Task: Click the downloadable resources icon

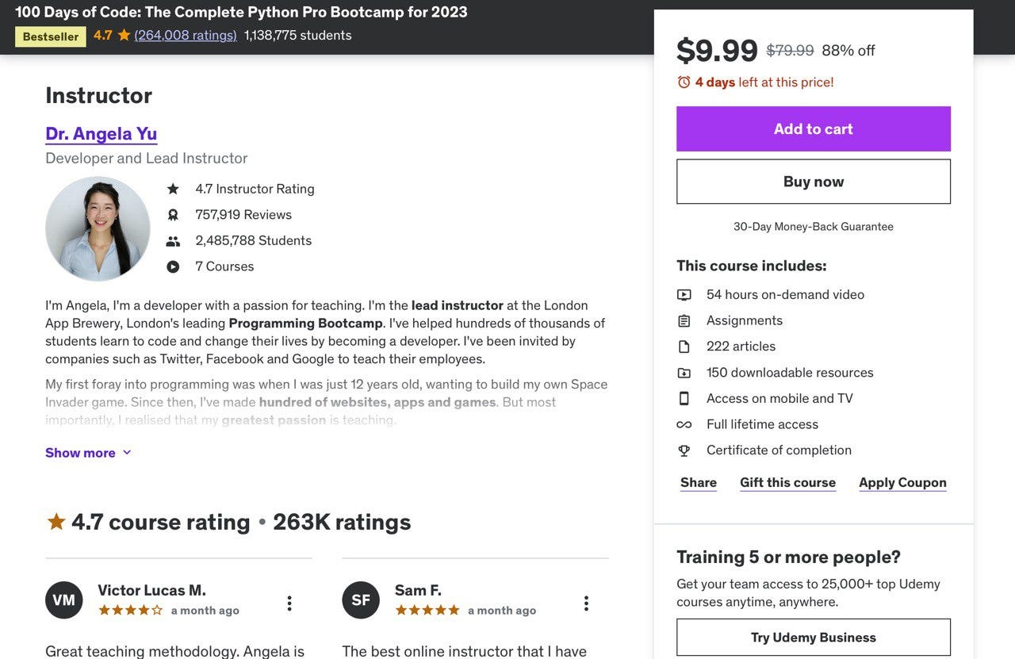Action: click(684, 371)
